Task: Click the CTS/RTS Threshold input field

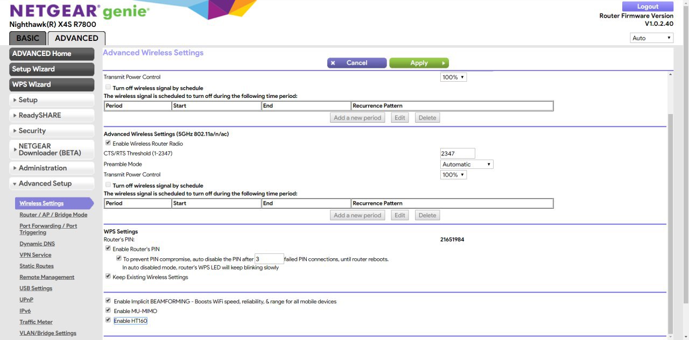Action: 457,154
